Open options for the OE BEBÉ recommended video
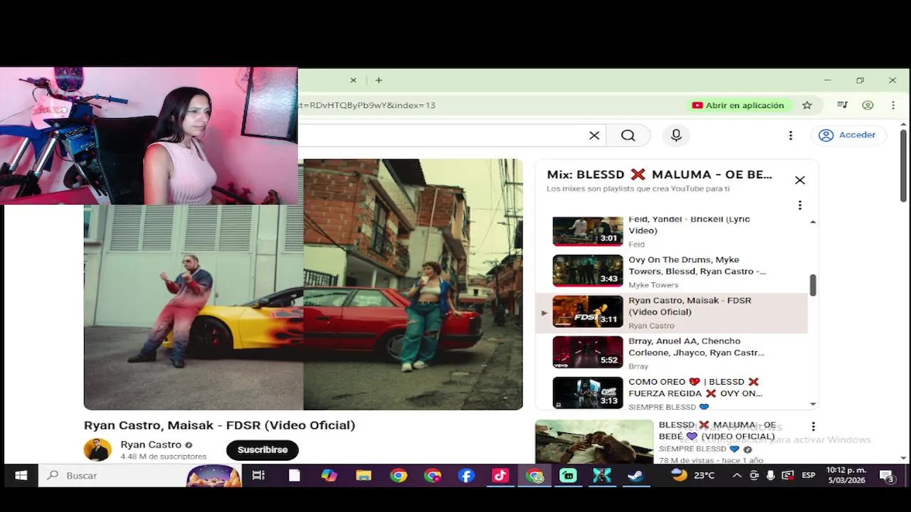 tap(813, 427)
